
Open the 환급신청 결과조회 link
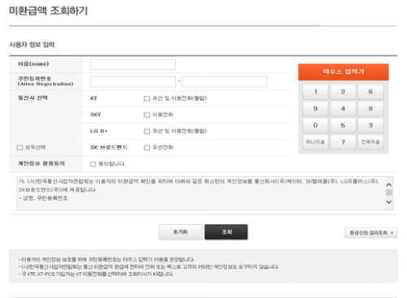371,233
